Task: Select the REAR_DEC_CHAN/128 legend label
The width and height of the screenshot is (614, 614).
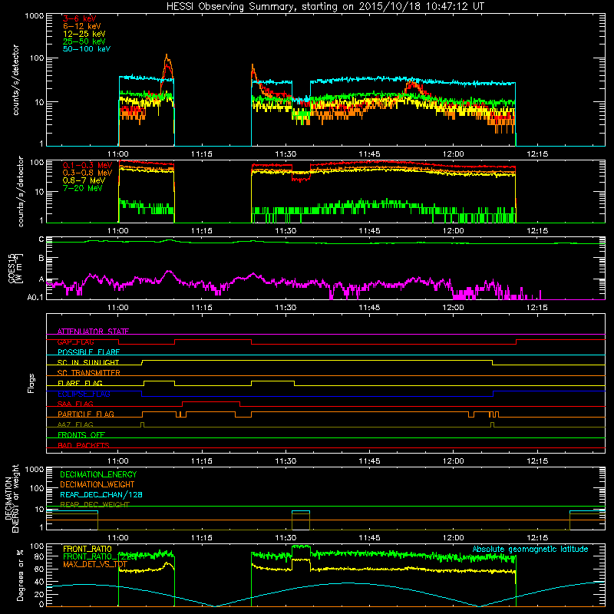Action: coord(101,494)
